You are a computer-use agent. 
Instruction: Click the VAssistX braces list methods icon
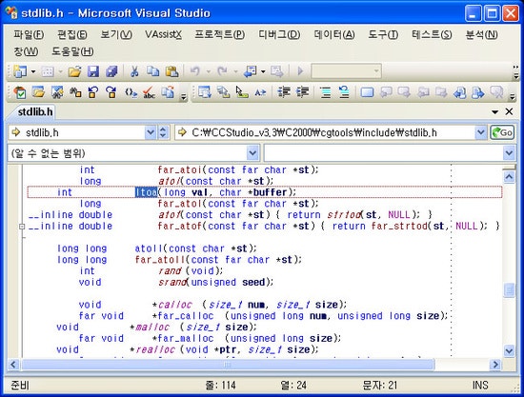pos(131,92)
